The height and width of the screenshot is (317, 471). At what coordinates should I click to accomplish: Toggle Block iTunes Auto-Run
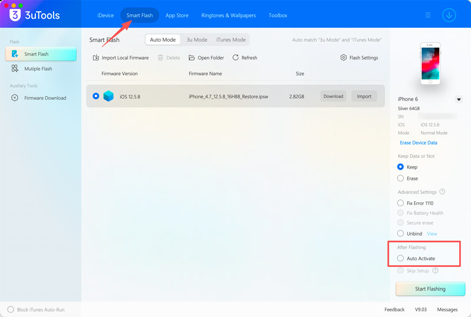(x=11, y=309)
